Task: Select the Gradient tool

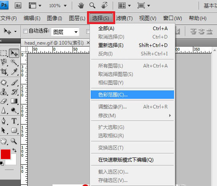Action: [14, 101]
